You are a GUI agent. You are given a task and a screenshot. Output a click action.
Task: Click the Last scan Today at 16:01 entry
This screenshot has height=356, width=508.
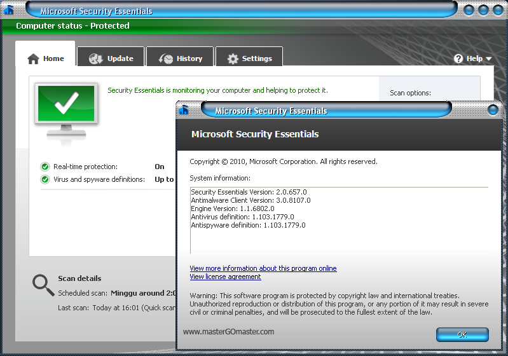tap(117, 308)
